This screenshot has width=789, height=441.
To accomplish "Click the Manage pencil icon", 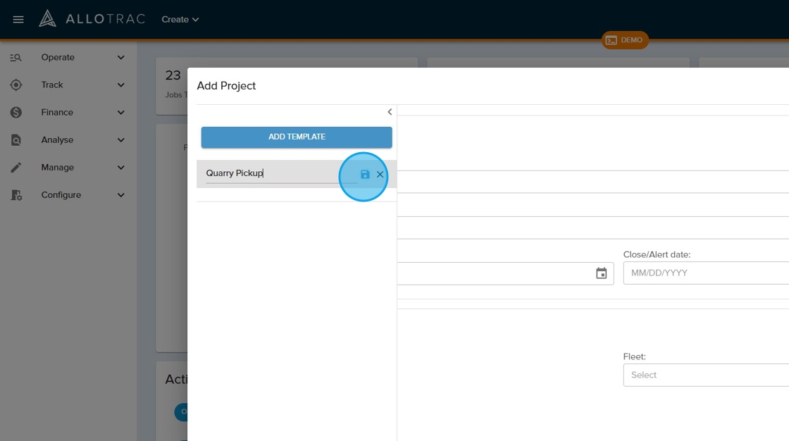I will pos(16,168).
